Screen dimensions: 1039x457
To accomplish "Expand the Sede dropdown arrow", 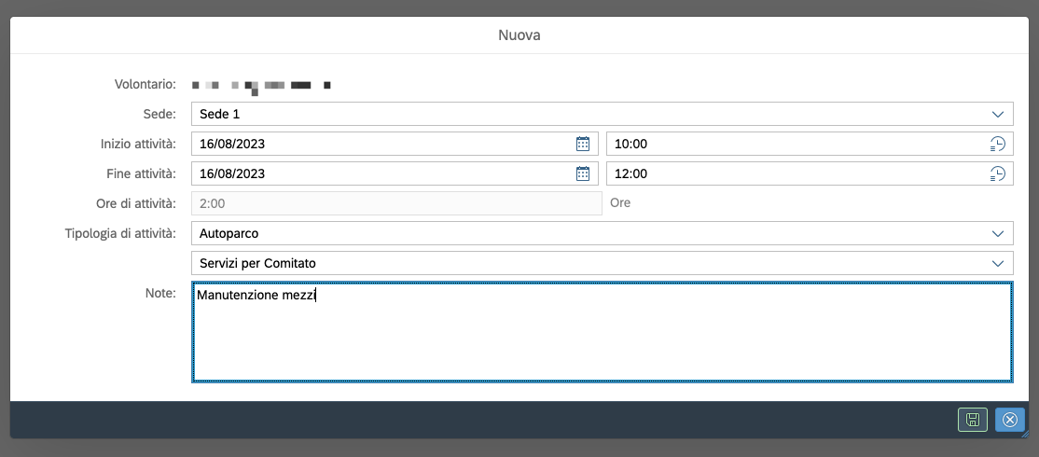I will [997, 114].
